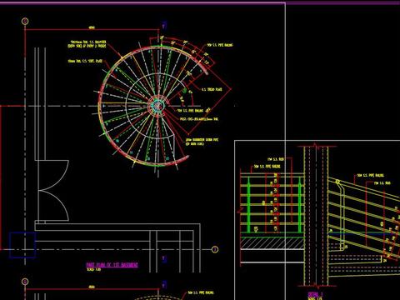Image resolution: width=400 pixels, height=300 pixels.
Task: Select the 'Diameter Down Pipe' annotation text
Action: pyautogui.click(x=202, y=142)
